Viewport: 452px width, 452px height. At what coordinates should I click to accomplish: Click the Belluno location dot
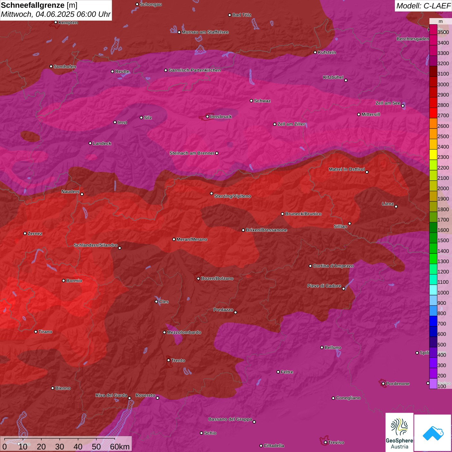tap(322, 347)
